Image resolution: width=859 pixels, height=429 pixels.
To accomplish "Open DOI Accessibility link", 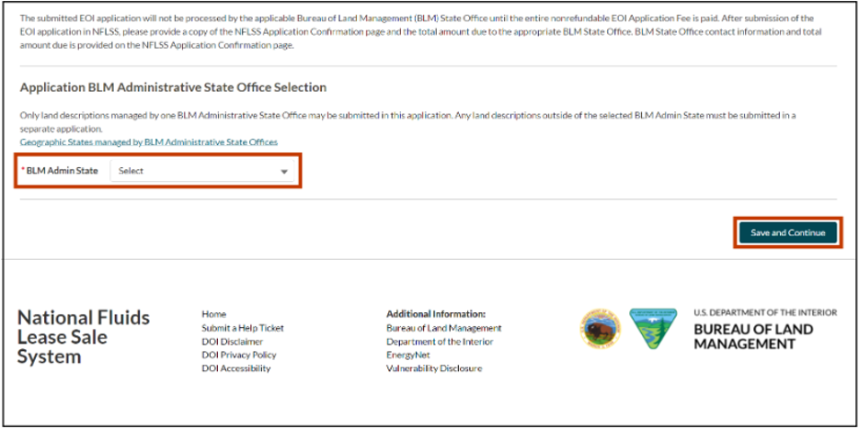I will pos(236,368).
